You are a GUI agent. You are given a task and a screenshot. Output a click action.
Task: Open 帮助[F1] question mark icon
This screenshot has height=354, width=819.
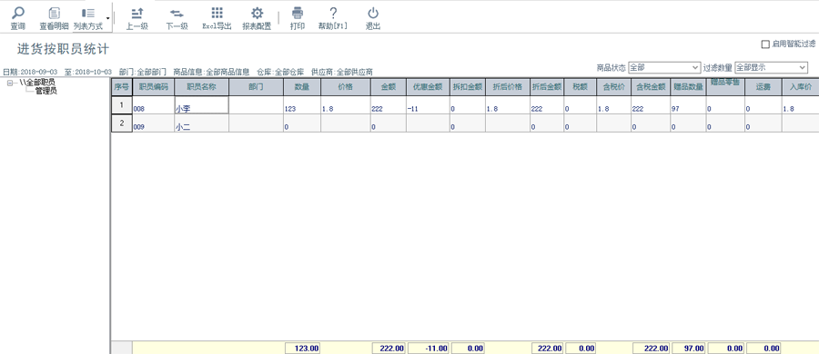333,13
